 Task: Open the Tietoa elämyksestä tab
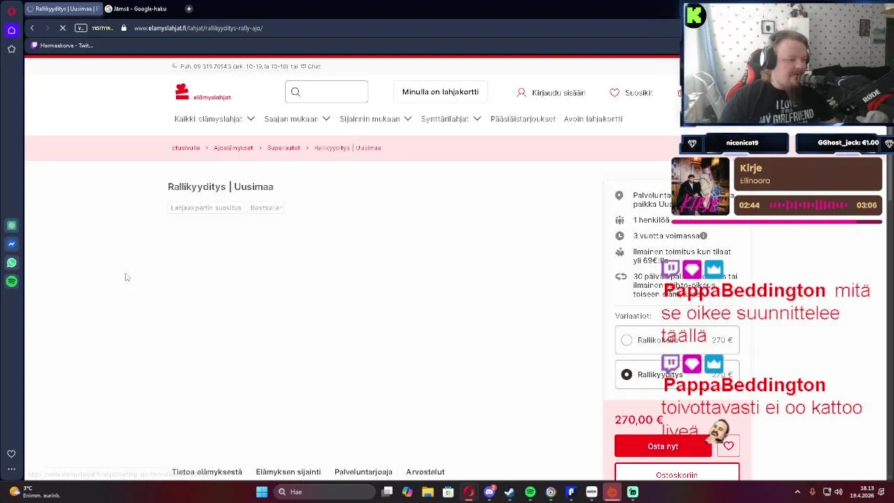pyautogui.click(x=207, y=472)
